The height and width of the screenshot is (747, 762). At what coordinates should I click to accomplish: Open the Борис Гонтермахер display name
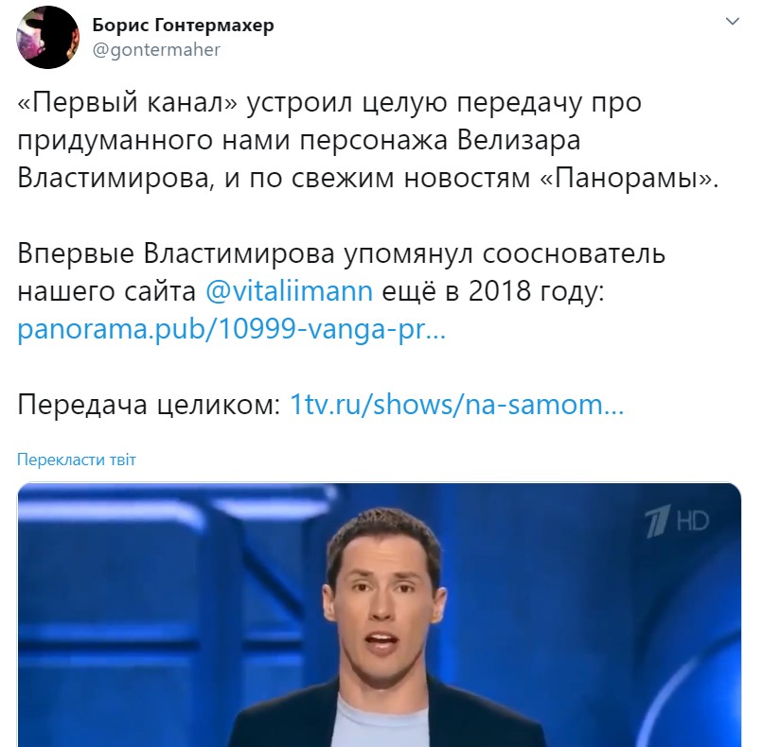[184, 25]
